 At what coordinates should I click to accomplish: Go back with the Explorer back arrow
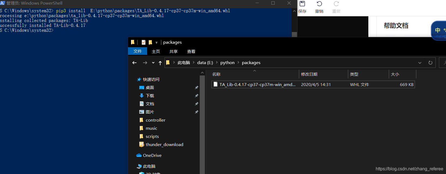[134, 63]
